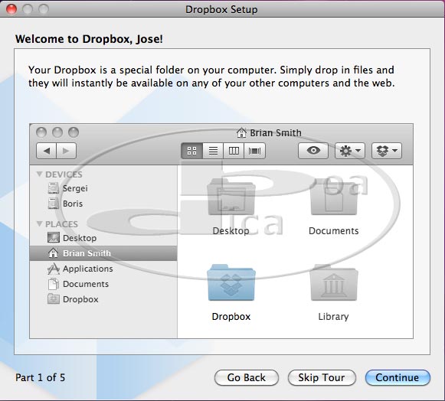Select the Desktop folder icon in the main pane
Image resolution: width=445 pixels, height=401 pixels.
231,197
